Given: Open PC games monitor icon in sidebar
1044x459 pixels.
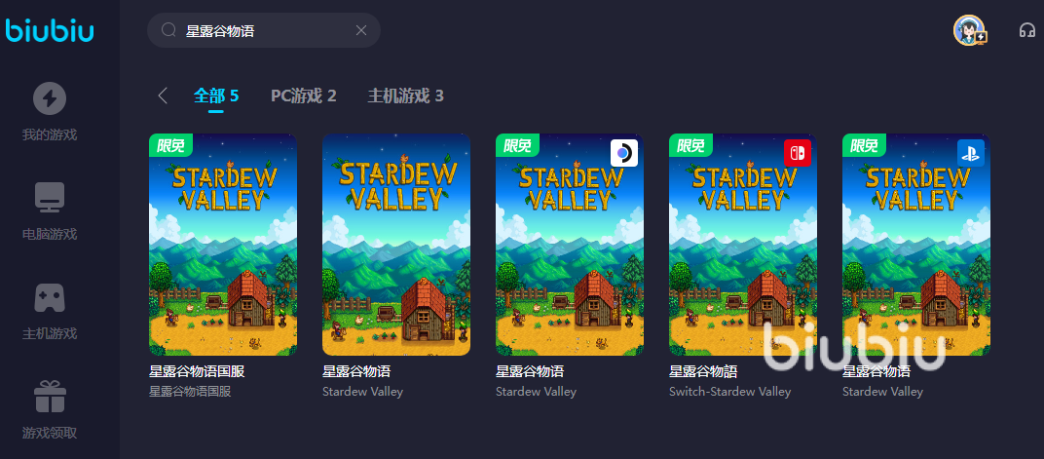Looking at the screenshot, I should point(50,197).
